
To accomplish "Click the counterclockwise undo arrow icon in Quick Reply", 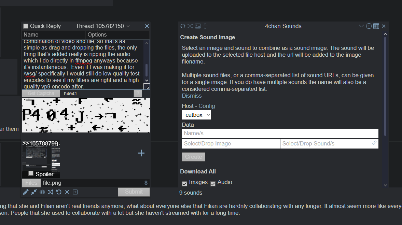I will 59,192.
